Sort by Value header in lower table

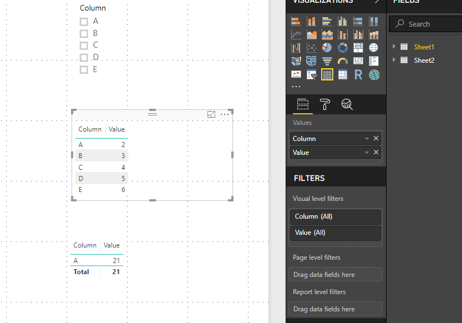click(111, 245)
